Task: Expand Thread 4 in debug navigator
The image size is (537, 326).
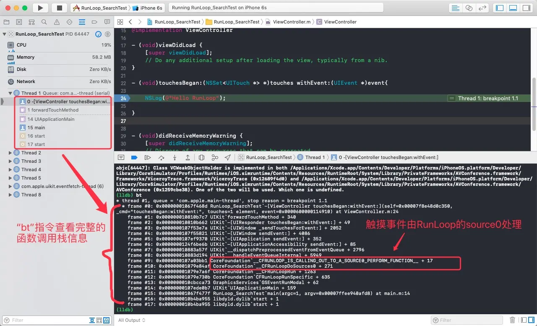Action: coord(10,170)
